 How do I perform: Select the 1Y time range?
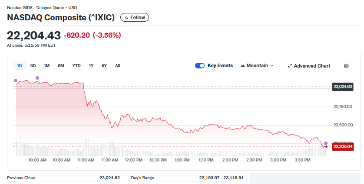click(x=91, y=66)
